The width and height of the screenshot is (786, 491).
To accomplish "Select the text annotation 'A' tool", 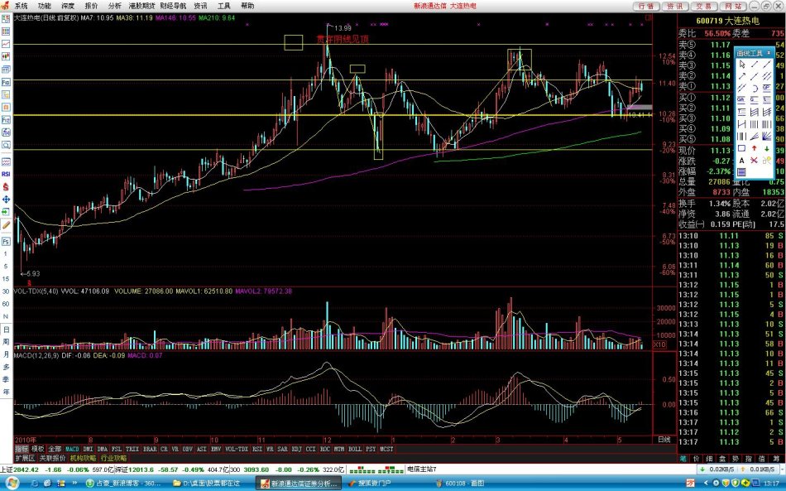I will (x=742, y=160).
